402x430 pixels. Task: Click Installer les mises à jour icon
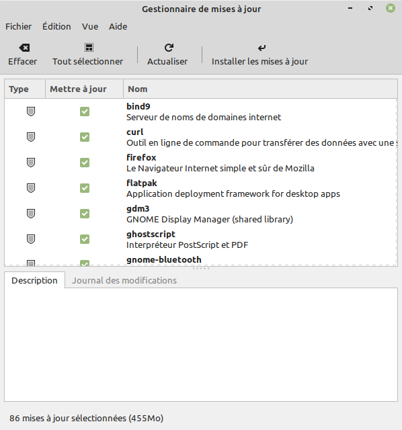[262, 48]
